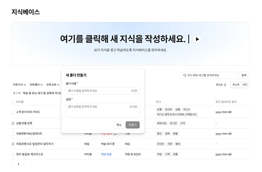Go to the previous page arrow

tap(13, 164)
